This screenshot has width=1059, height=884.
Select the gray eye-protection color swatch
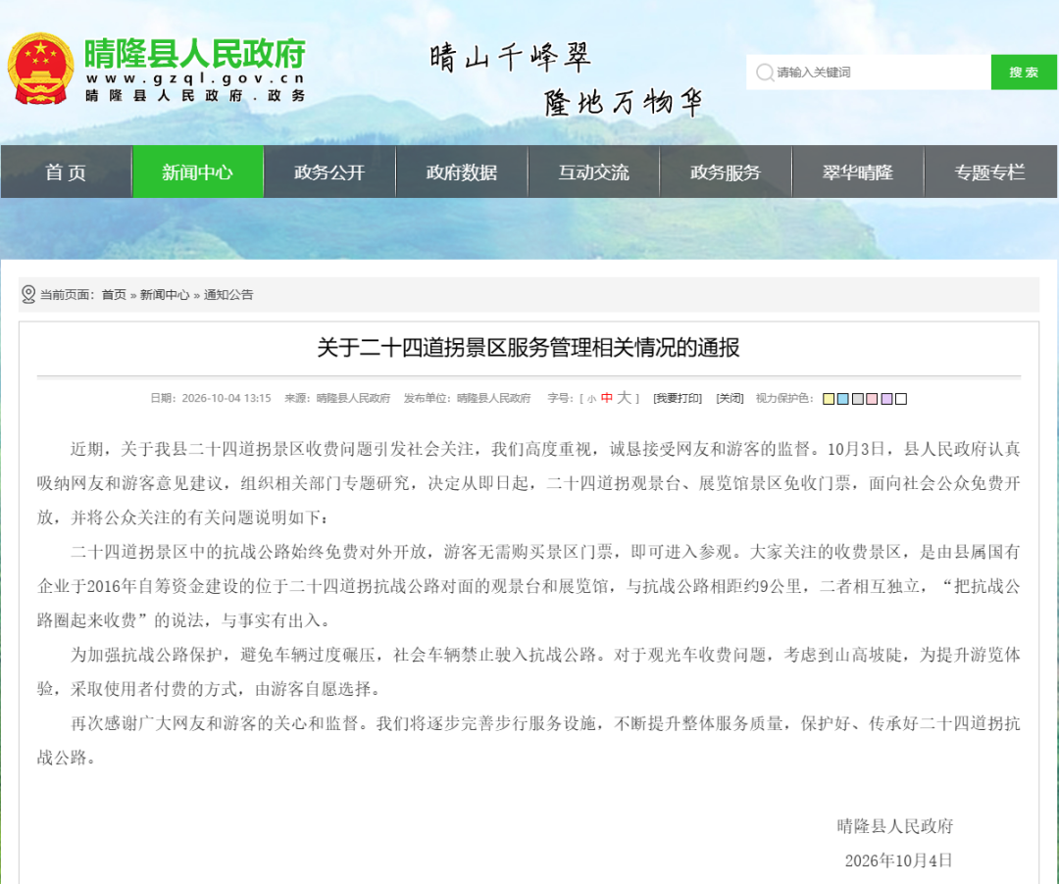[x=858, y=399]
